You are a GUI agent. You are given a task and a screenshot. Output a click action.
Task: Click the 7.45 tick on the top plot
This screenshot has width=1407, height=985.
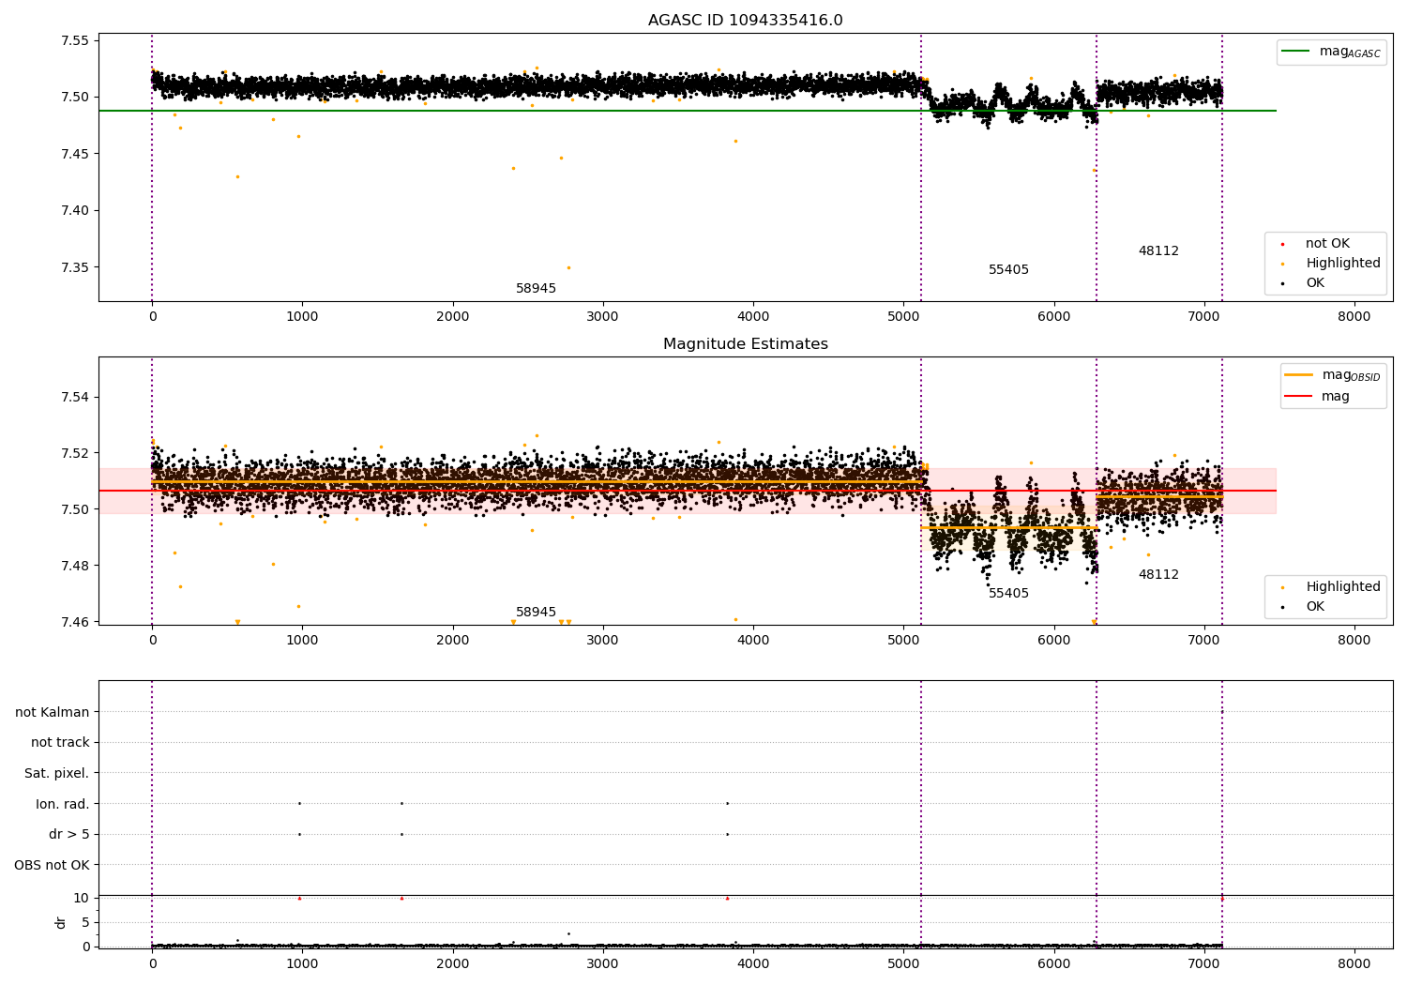click(75, 154)
